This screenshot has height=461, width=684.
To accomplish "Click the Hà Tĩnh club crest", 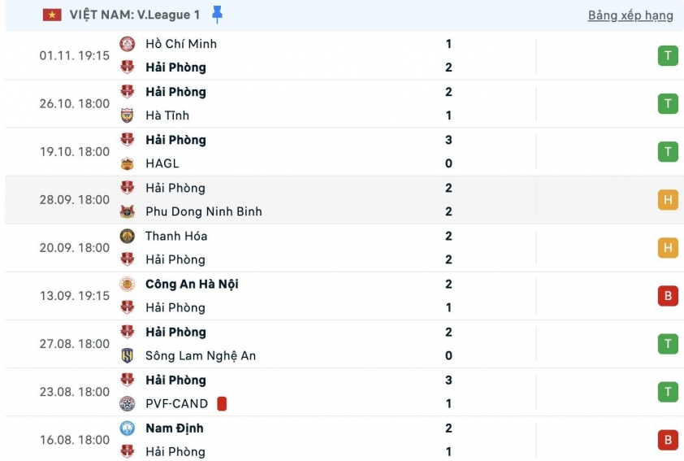I will pyautogui.click(x=128, y=115).
